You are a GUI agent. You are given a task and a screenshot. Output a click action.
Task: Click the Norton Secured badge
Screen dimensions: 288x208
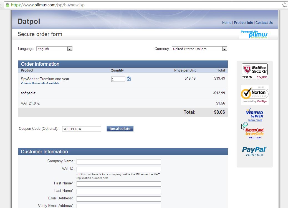coord(255,95)
